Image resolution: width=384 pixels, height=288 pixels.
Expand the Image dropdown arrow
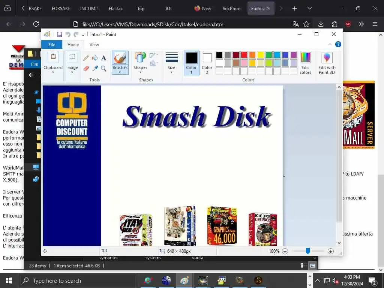(x=72, y=72)
